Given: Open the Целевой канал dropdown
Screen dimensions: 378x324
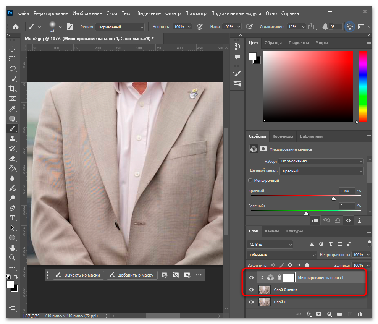Looking at the screenshot, I should coord(321,171).
